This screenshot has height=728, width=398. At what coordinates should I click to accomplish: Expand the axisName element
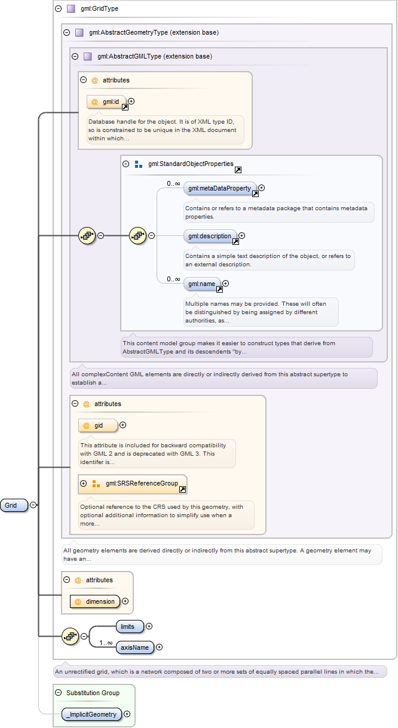[x=159, y=647]
